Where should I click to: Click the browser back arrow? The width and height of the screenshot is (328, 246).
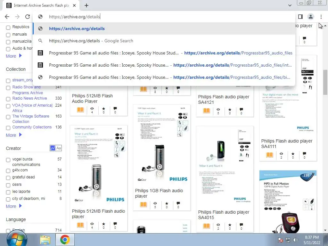(x=7, y=17)
